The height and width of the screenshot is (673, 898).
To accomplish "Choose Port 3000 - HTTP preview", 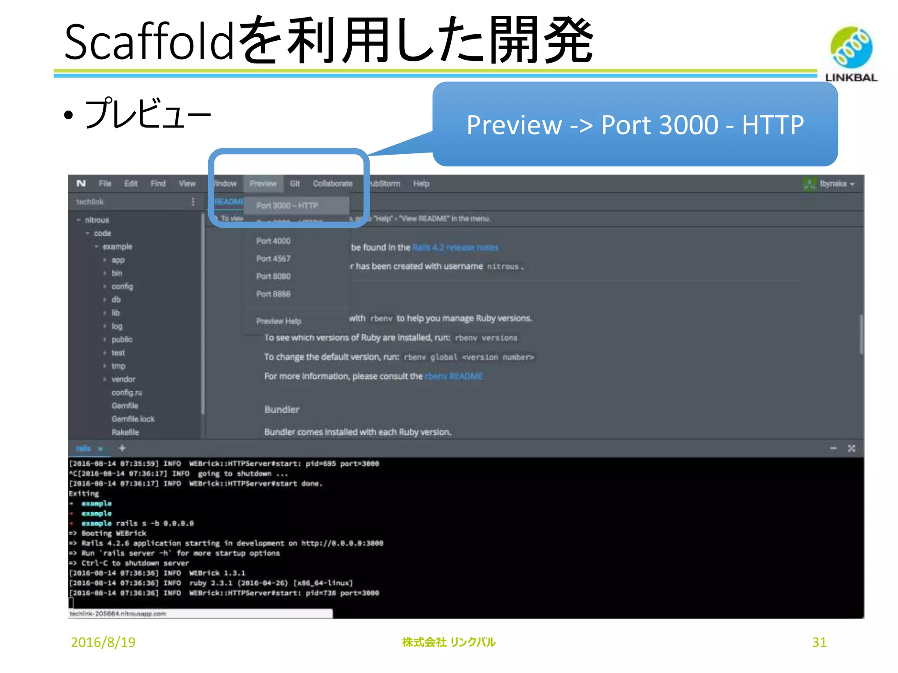I will click(x=297, y=205).
